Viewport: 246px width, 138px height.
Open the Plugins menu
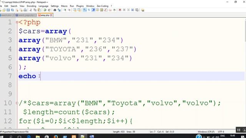pyautogui.click(x=80, y=6)
